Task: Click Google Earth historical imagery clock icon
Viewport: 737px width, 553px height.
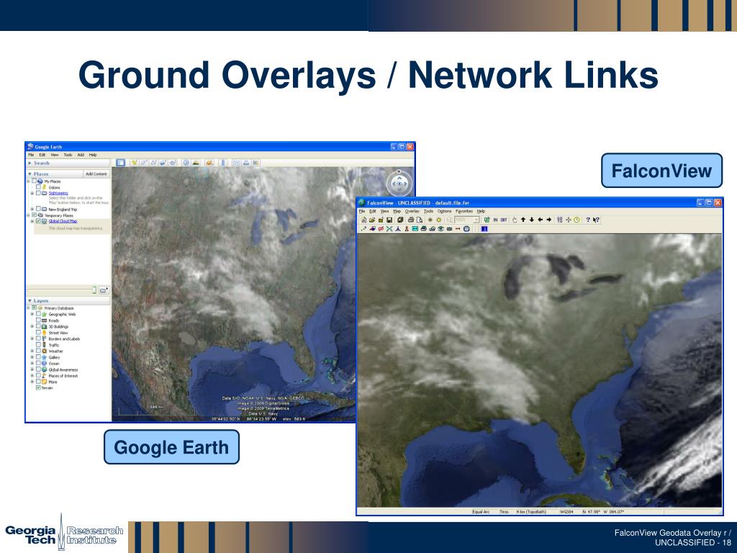Action: click(x=186, y=163)
